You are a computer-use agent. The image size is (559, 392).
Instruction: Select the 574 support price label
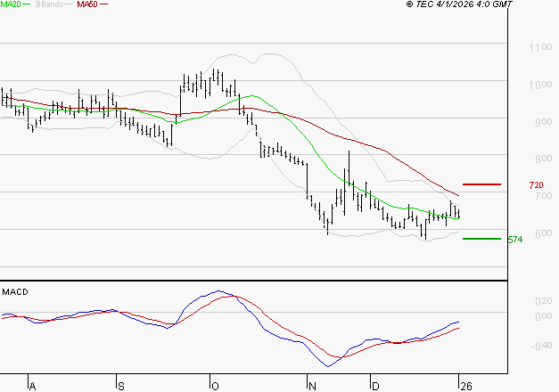[514, 240]
